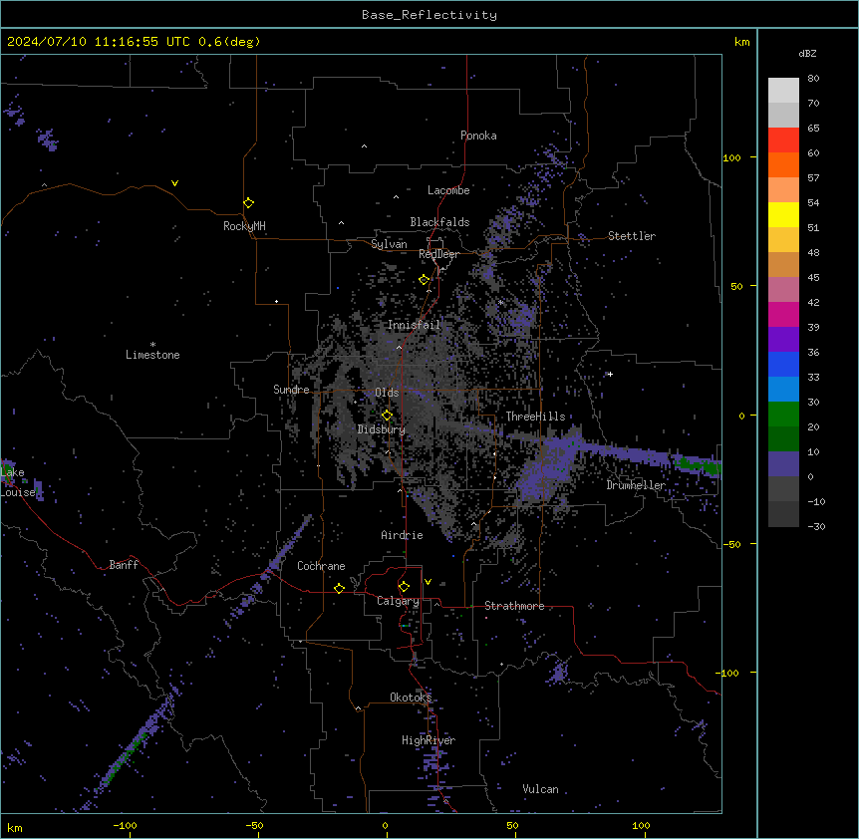The image size is (859, 839).
Task: Click the Blackfalds city label
Action: (x=439, y=222)
